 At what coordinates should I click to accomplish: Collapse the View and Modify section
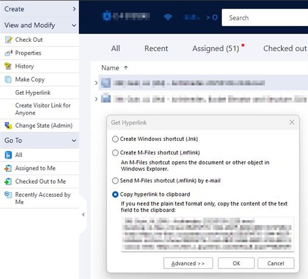[x=74, y=26]
